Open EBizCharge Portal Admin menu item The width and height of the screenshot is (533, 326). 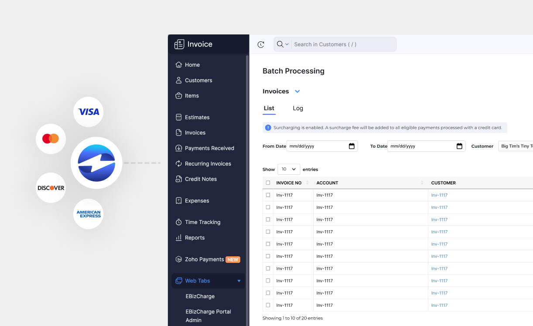[x=208, y=316]
